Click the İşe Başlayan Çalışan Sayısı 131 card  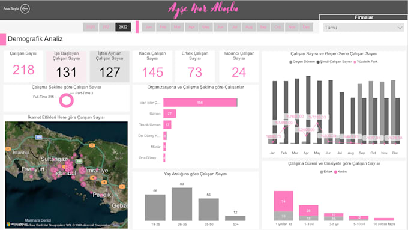pyautogui.click(x=67, y=67)
